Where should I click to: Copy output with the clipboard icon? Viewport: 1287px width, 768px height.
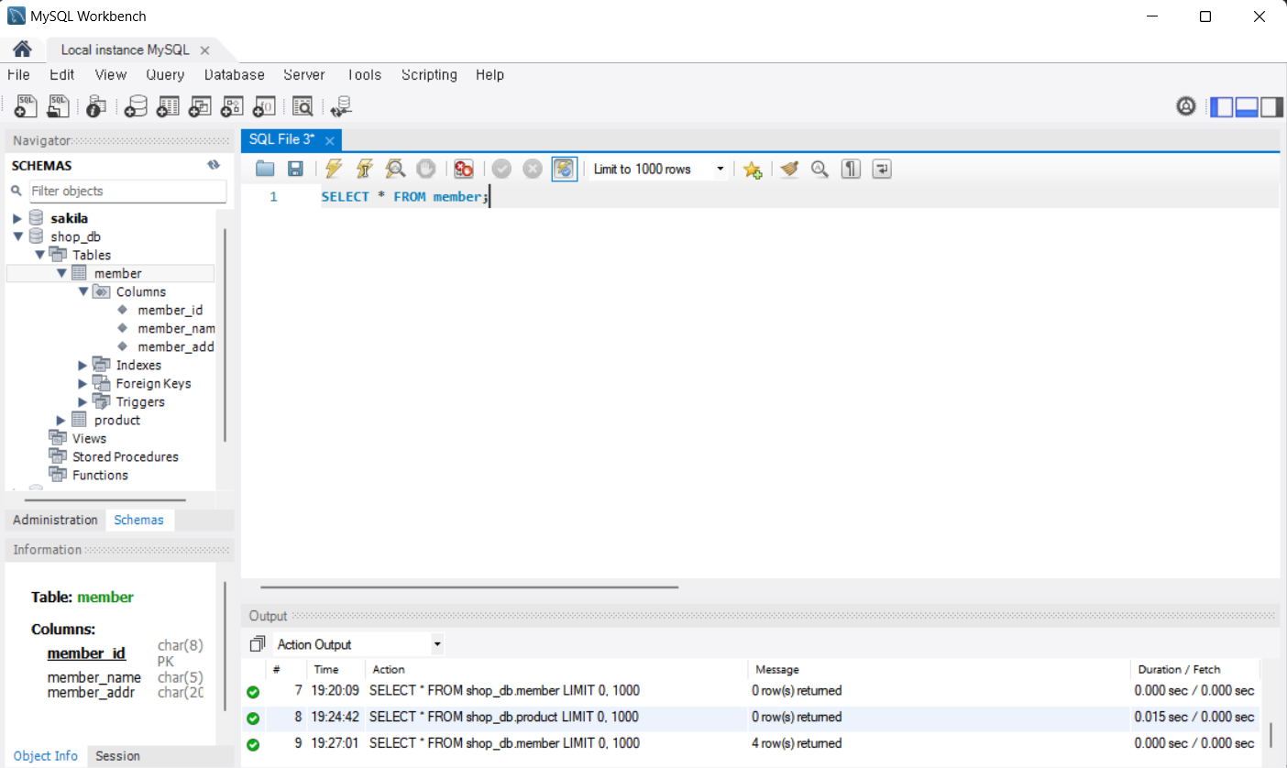(x=258, y=644)
